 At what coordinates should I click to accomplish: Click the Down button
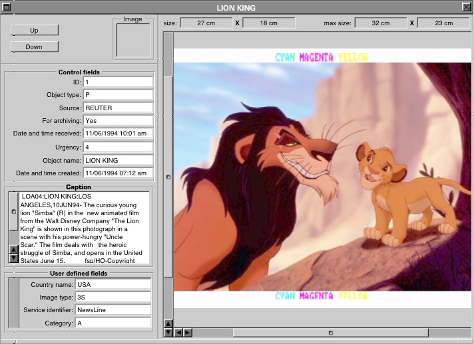tap(34, 46)
